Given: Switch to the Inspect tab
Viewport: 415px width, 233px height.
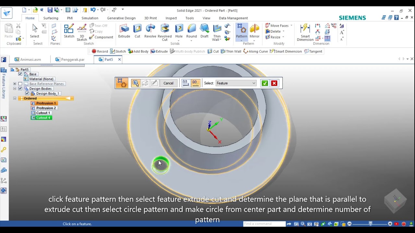Looking at the screenshot, I should (171, 18).
